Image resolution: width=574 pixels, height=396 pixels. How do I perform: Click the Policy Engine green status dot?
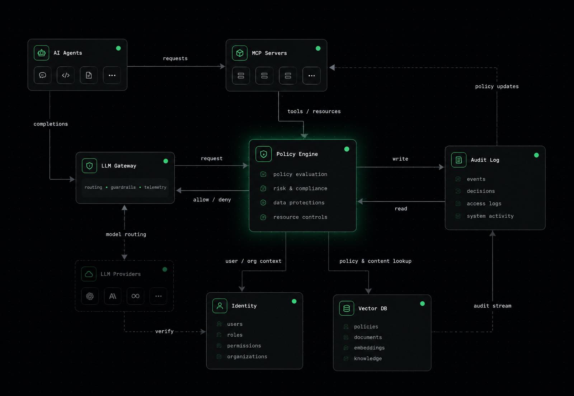pyautogui.click(x=347, y=149)
